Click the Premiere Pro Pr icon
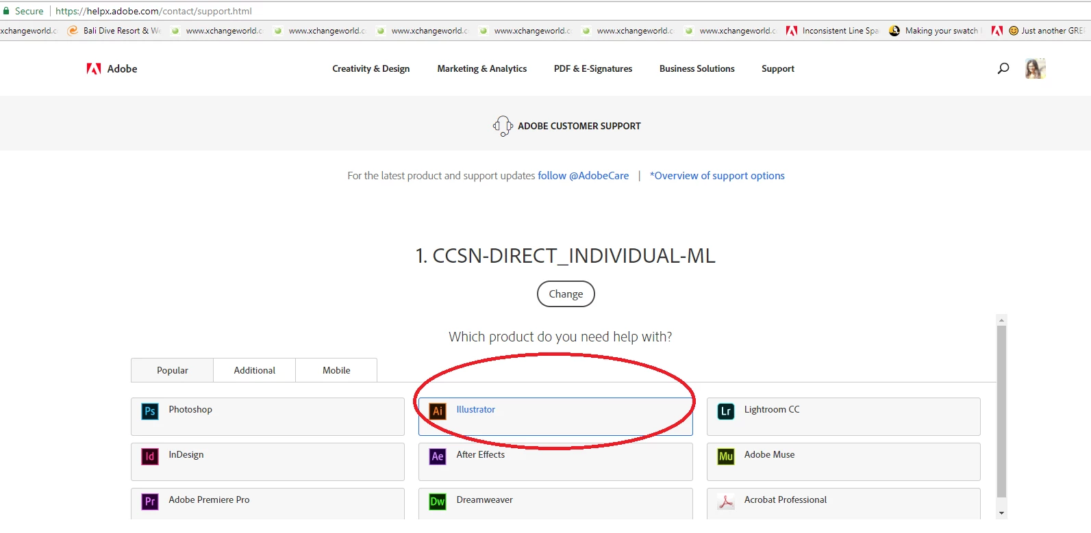The height and width of the screenshot is (533, 1091). (150, 502)
